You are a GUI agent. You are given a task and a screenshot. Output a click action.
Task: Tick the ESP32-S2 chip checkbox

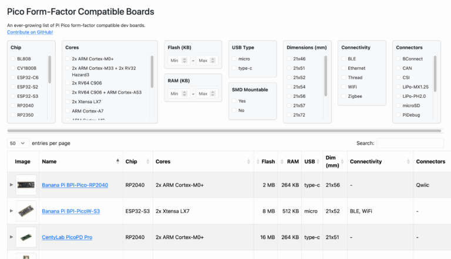tap(13, 87)
